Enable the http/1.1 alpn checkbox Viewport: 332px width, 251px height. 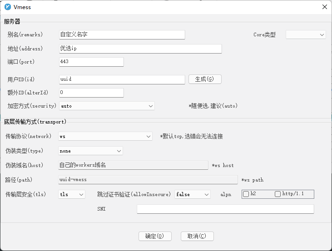(x=278, y=194)
